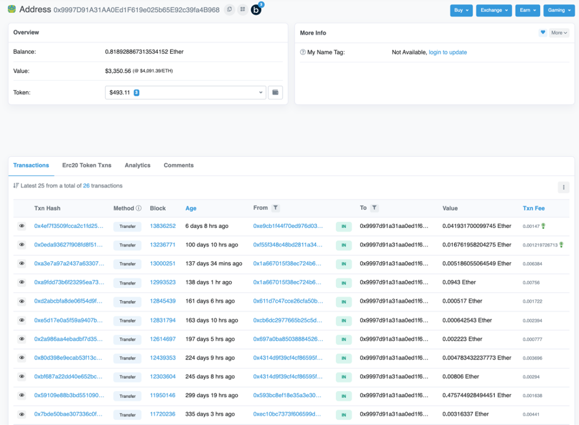
Task: Expand the More menu in More Info
Action: [x=559, y=33]
